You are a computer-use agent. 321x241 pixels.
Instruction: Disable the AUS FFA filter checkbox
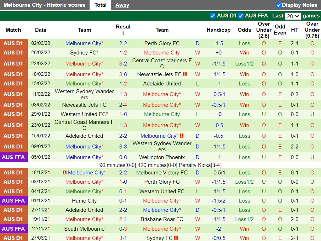[240, 16]
